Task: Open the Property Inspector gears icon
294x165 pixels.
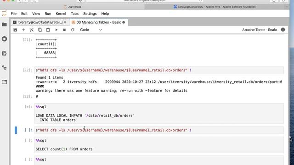Action: click(4, 68)
